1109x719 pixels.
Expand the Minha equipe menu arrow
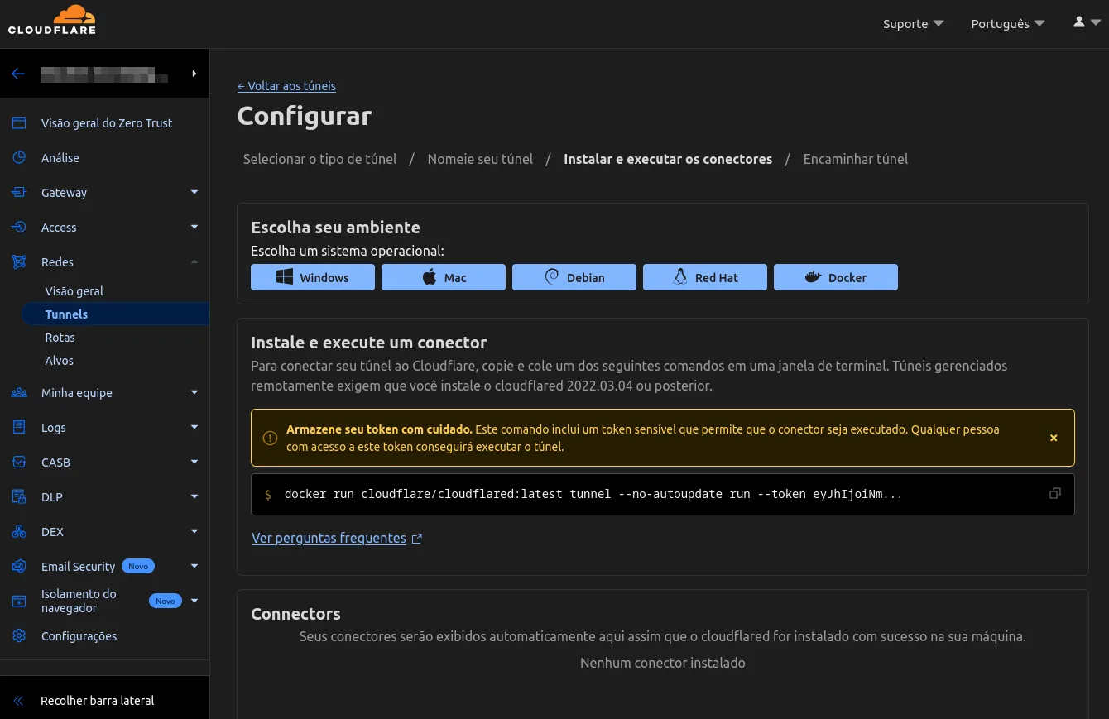click(x=194, y=392)
